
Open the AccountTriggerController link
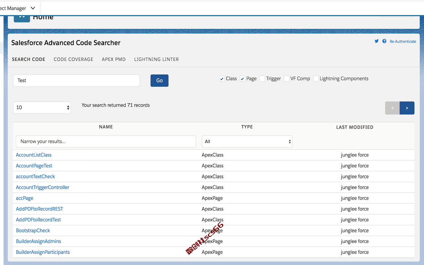coord(43,187)
